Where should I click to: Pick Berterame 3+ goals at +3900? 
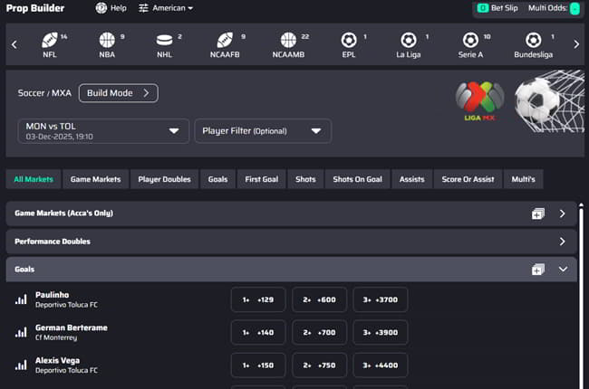coord(381,332)
